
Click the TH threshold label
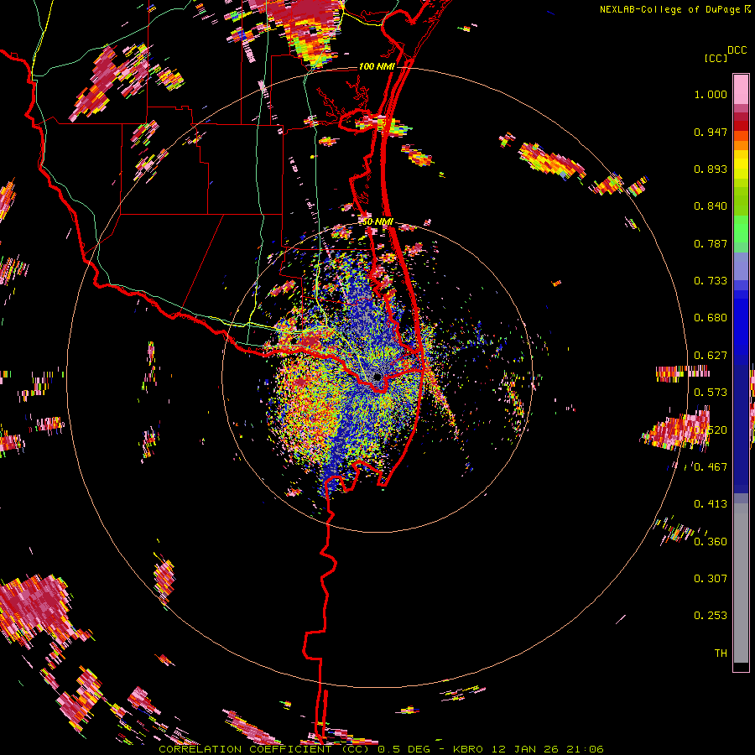(721, 653)
